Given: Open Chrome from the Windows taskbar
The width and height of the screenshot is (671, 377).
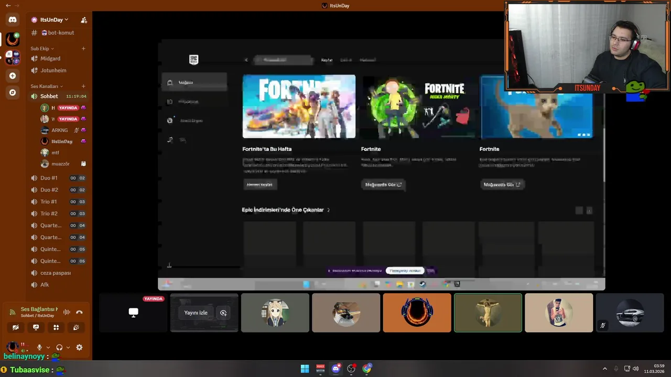Looking at the screenshot, I should click(x=367, y=369).
